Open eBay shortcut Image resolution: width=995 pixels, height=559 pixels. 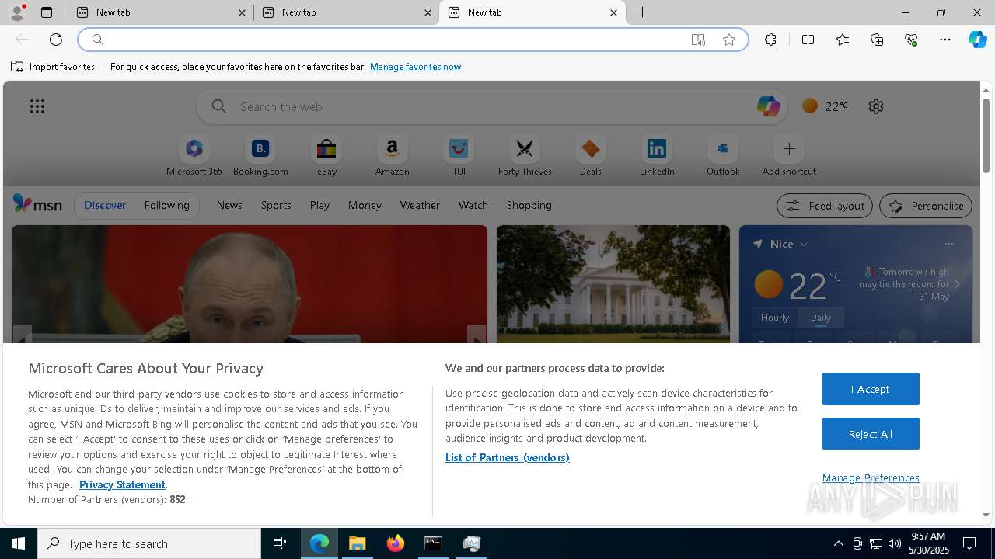[x=326, y=156]
